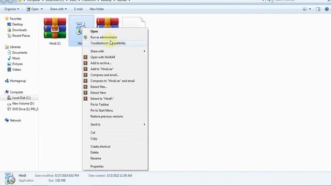Click the Run as administrator shield icon
Screen dimensions: 331x186
coord(85,37)
